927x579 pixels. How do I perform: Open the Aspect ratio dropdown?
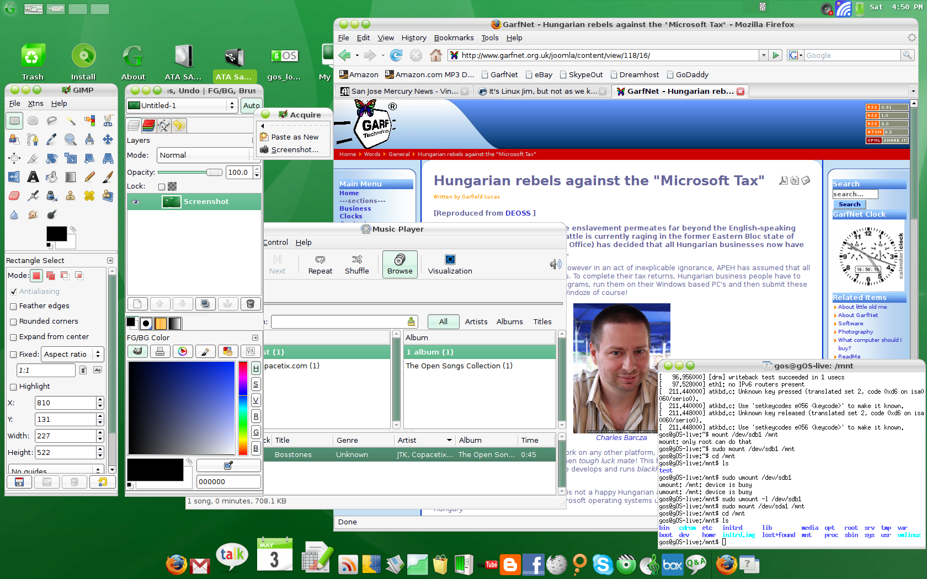[x=73, y=355]
